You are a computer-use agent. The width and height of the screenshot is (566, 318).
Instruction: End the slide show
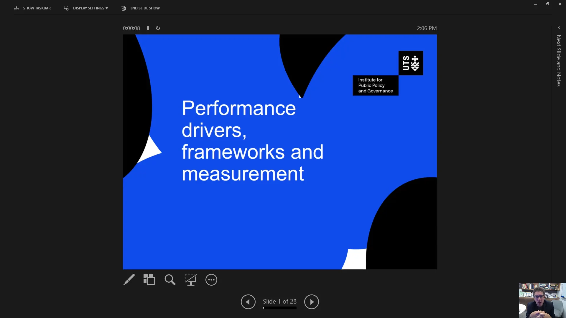(x=145, y=8)
